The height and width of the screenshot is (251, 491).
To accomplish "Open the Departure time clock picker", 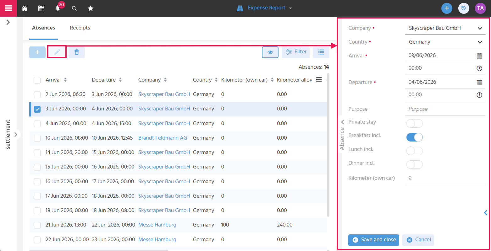I will click(479, 95).
